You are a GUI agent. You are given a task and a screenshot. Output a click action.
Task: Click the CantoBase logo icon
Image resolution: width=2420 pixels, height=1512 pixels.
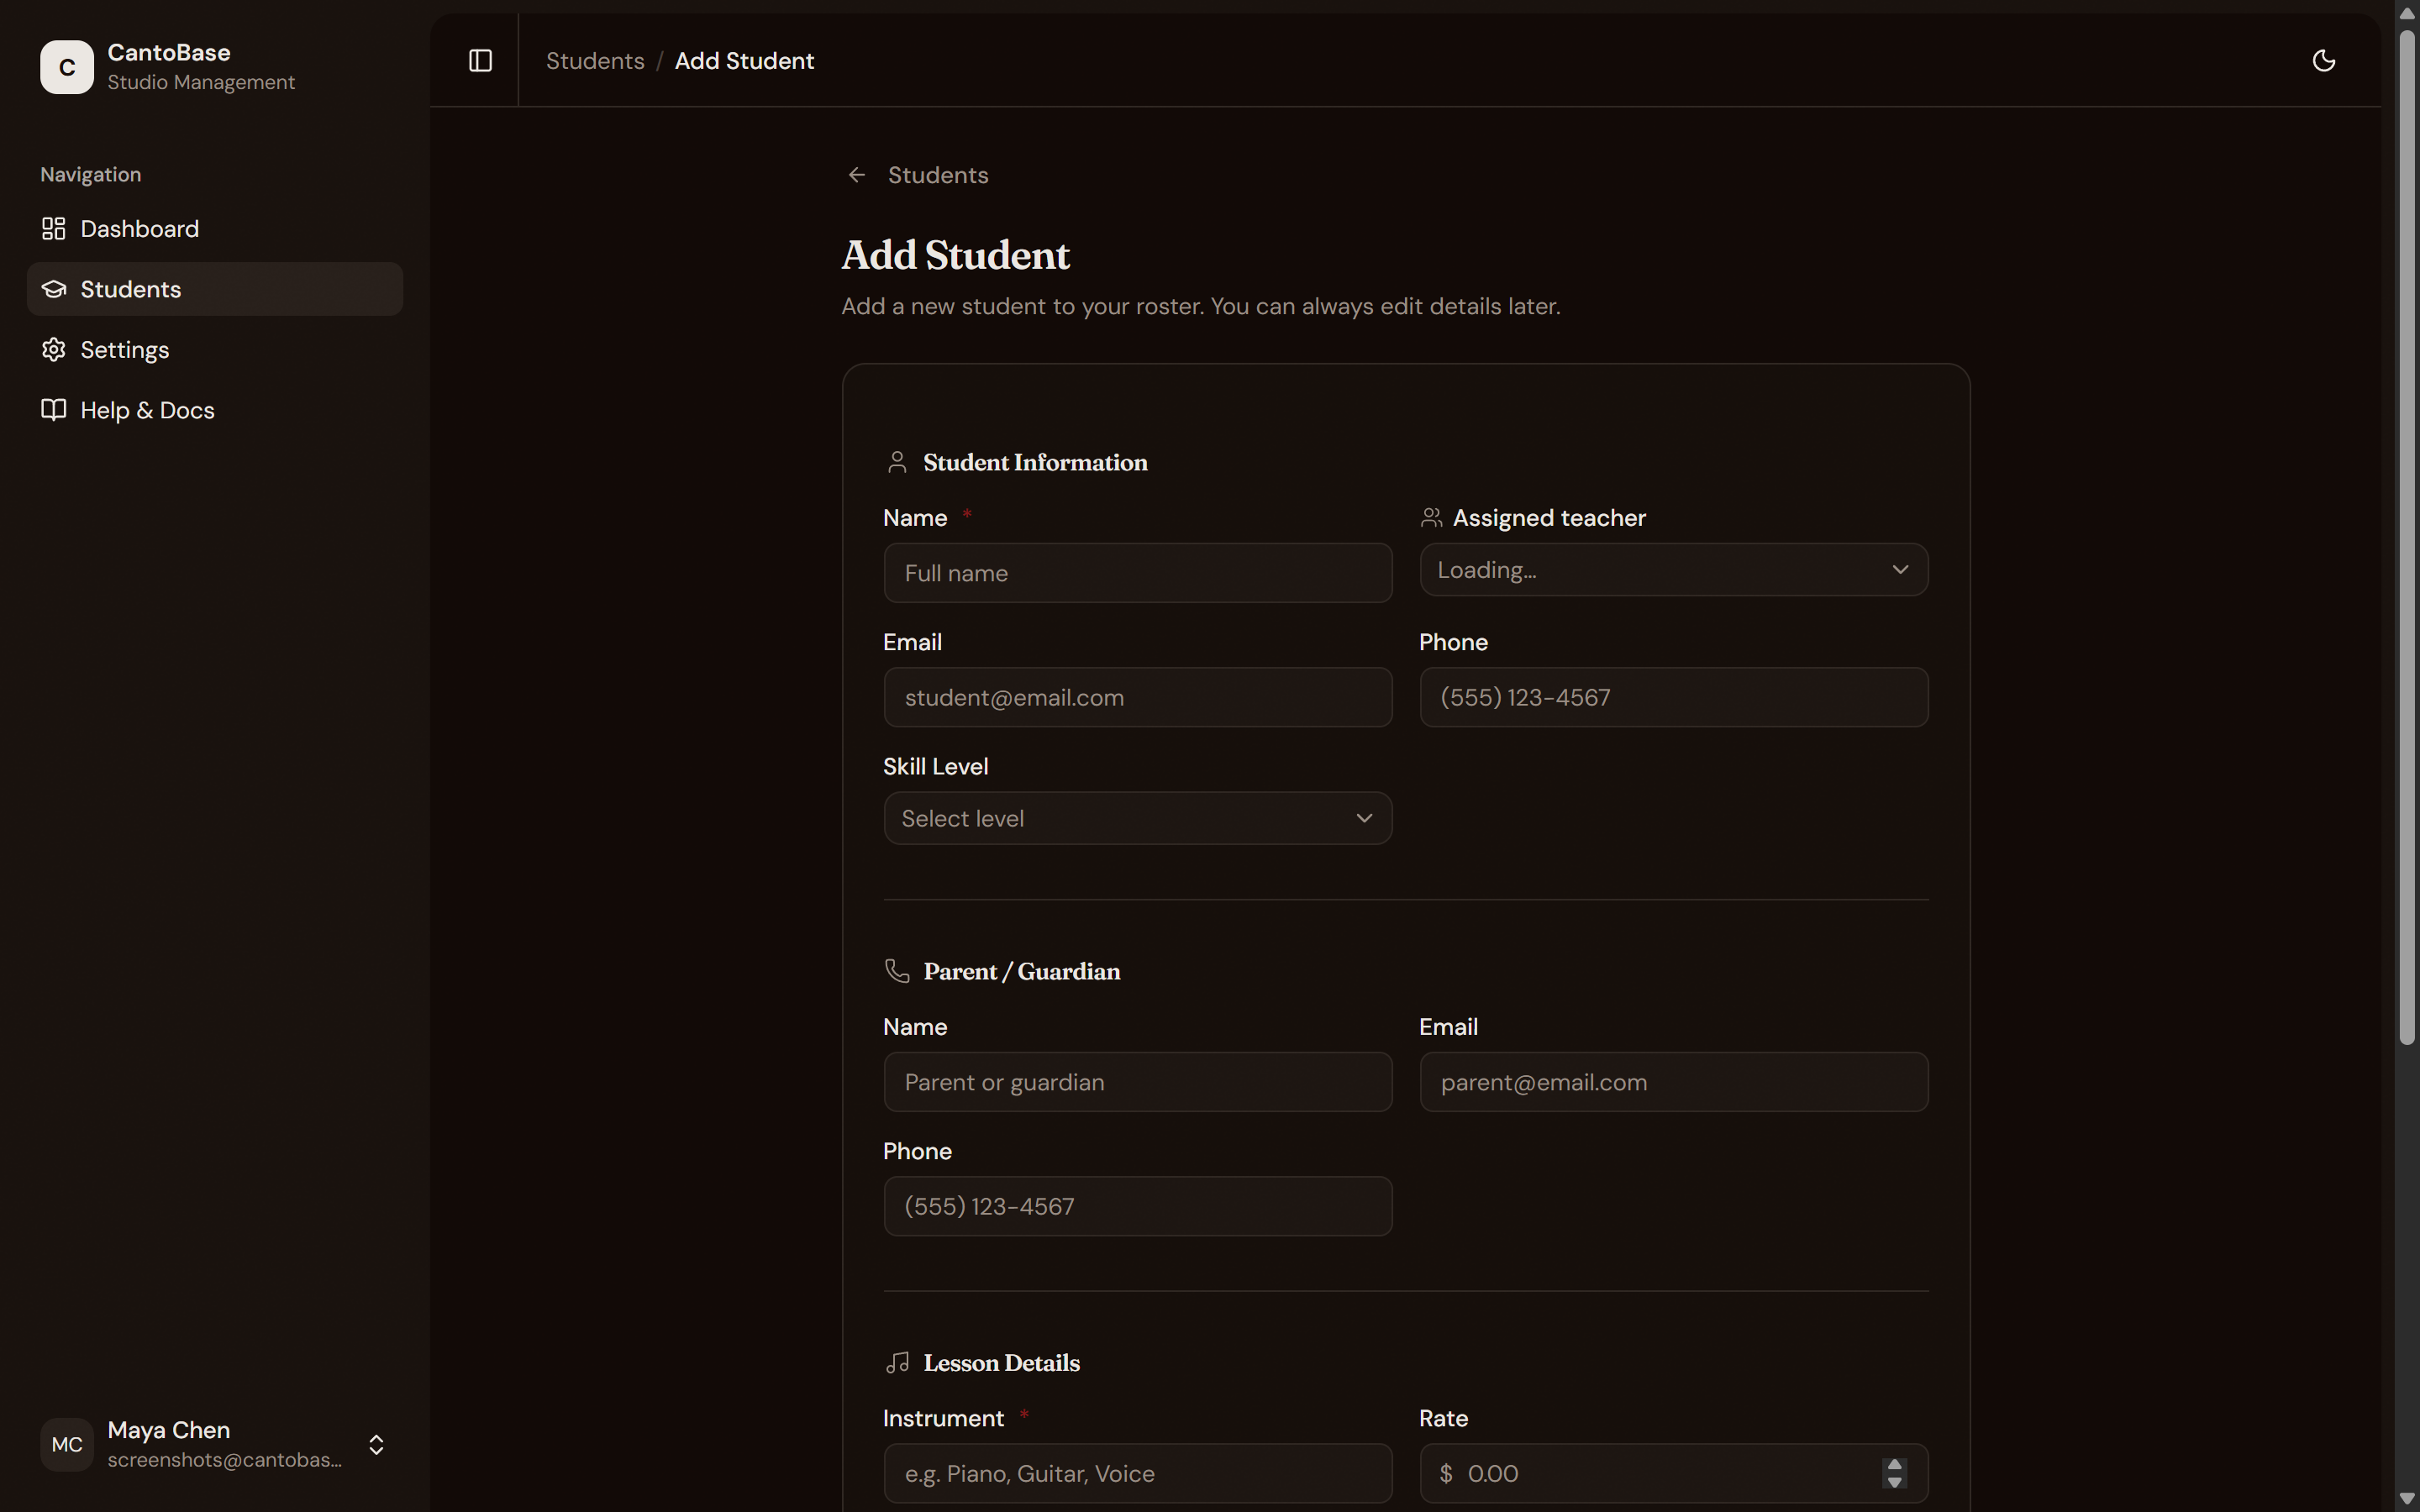click(x=66, y=67)
